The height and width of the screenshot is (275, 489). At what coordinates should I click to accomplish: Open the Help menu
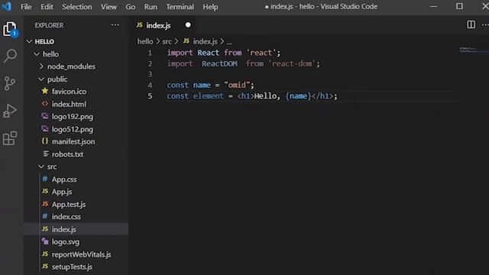click(211, 7)
